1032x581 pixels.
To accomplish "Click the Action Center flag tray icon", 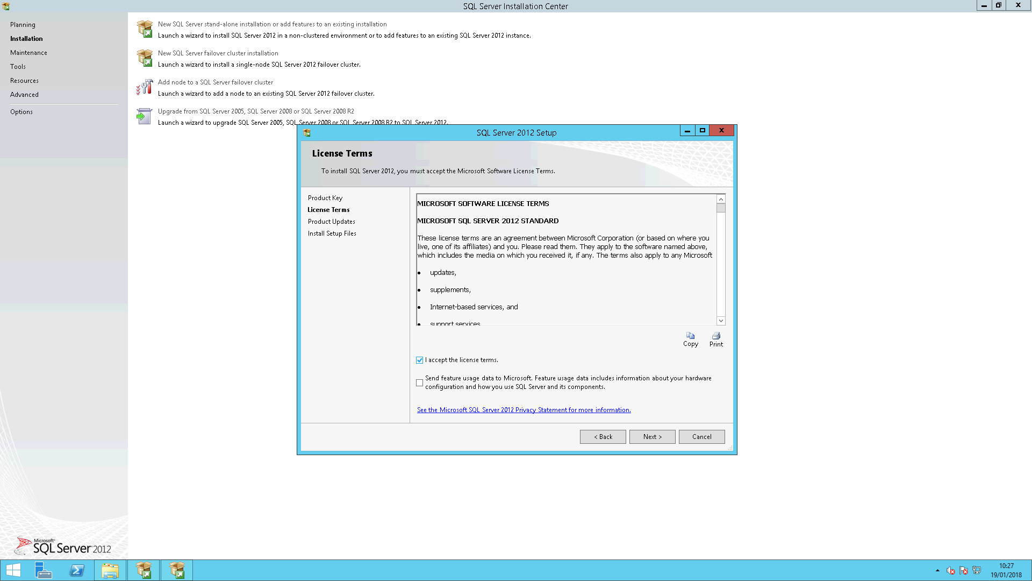I will coord(964,570).
